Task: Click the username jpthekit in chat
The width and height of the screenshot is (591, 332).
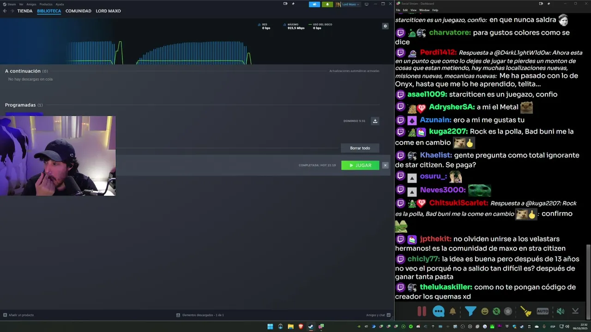Action: click(435, 239)
